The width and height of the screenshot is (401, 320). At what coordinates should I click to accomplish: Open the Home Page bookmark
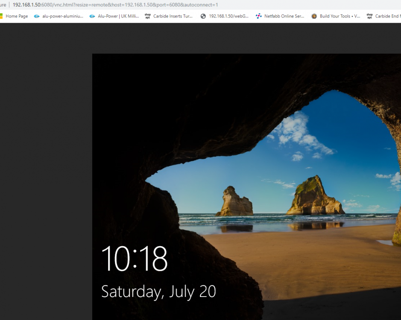(x=14, y=16)
